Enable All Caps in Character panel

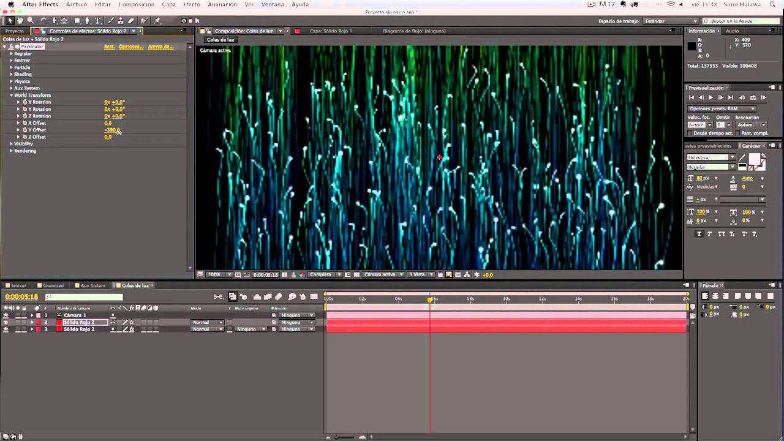722,234
